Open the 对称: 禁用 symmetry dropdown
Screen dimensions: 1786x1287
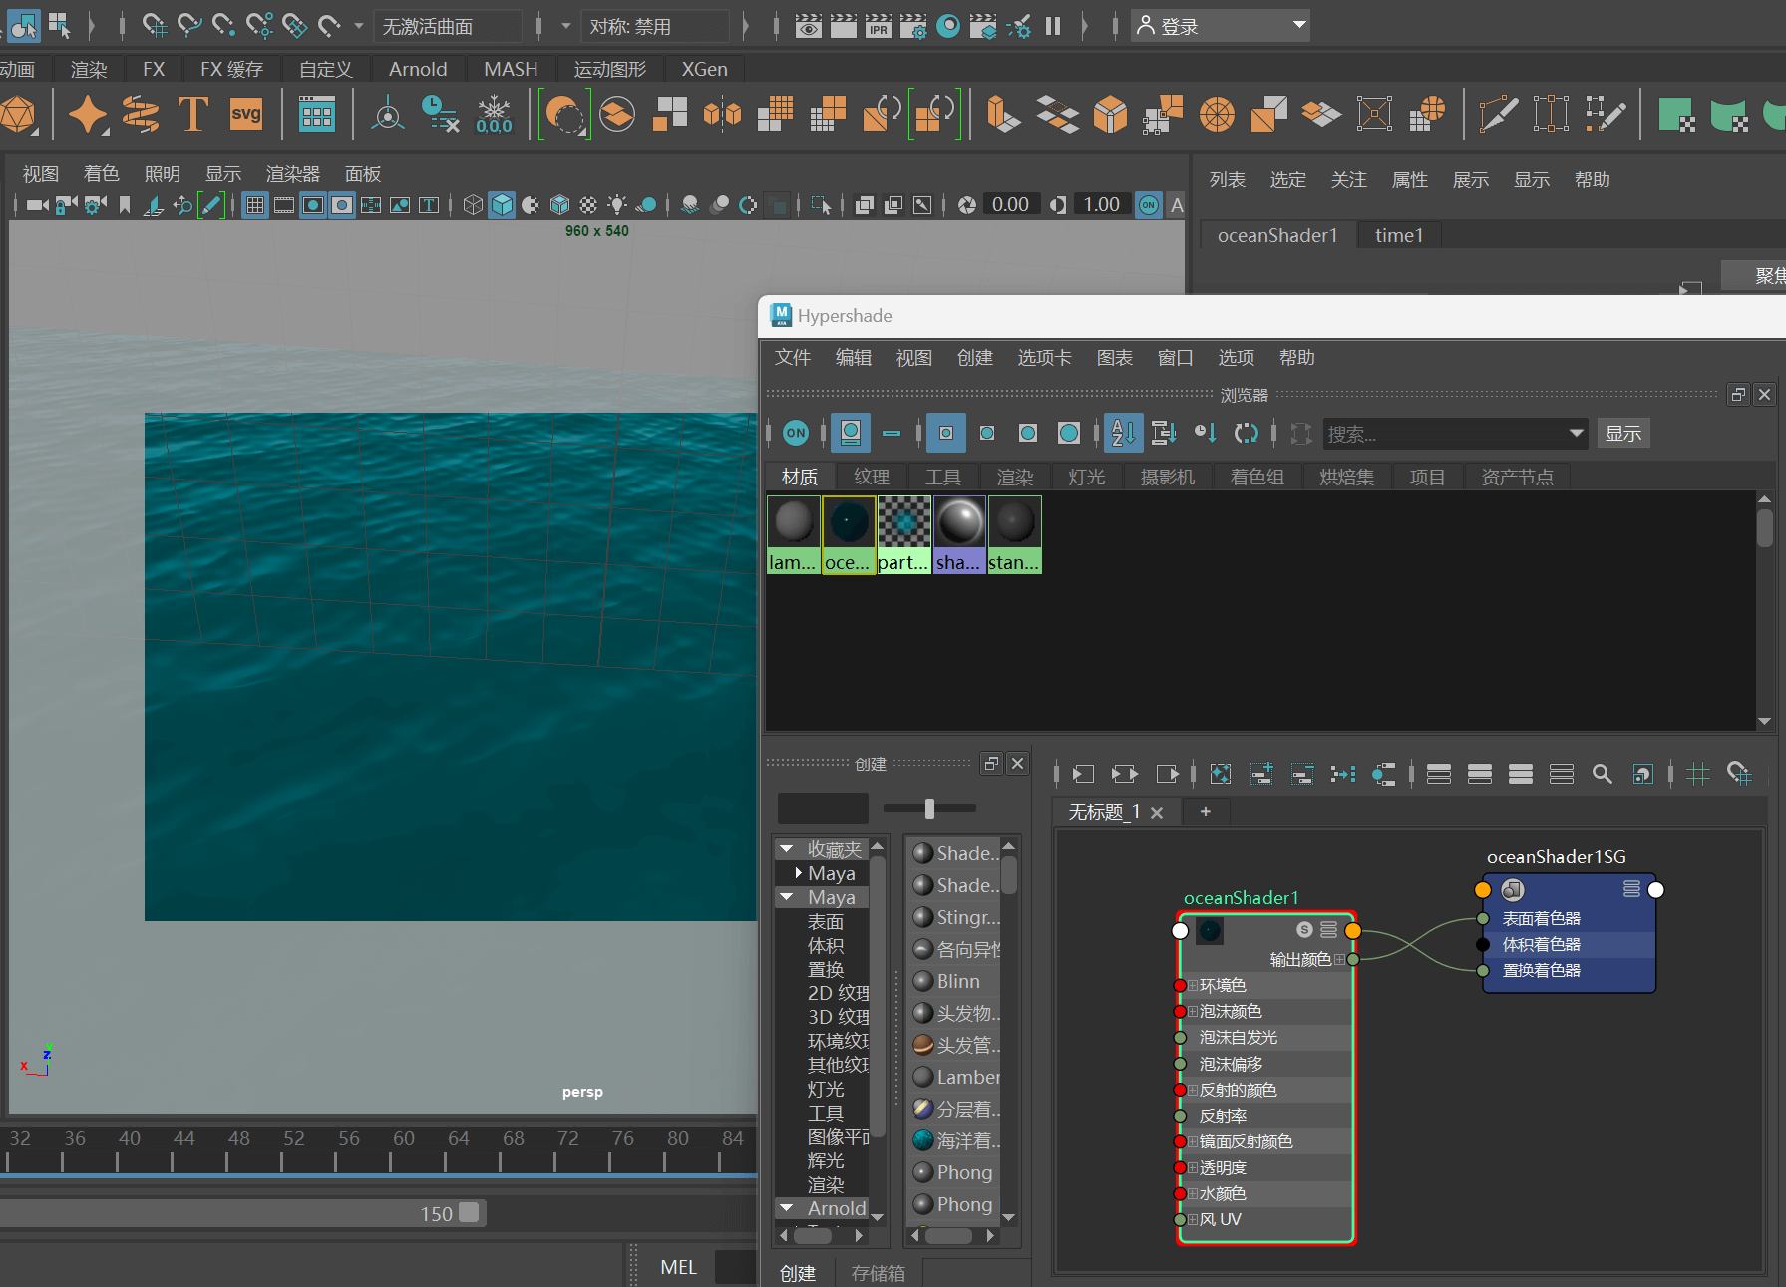pos(655,26)
